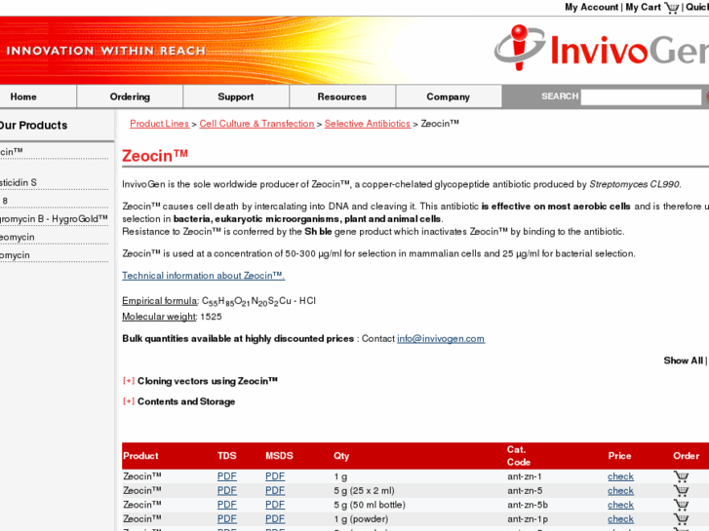
Task: Add ant-zn-5 item to cart
Action: tap(681, 491)
